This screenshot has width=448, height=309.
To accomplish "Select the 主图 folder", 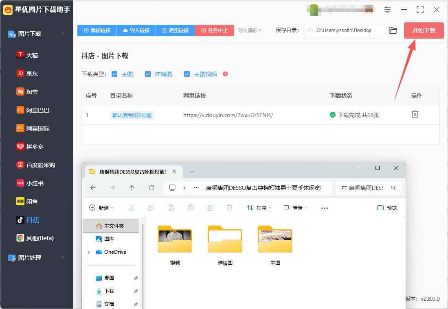I will 275,246.
